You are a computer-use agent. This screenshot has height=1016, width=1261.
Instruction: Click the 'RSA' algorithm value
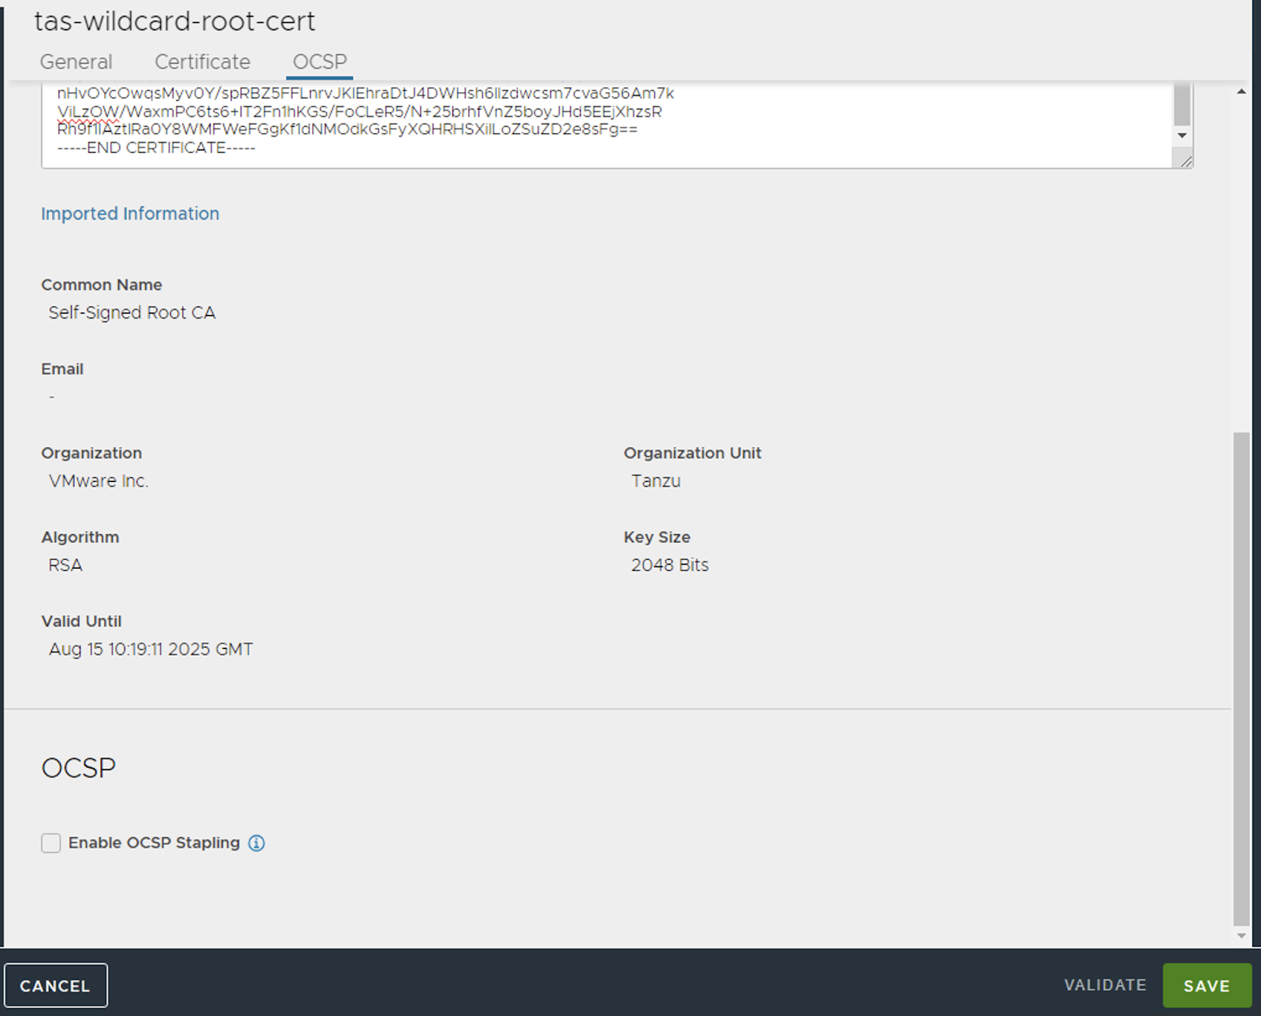(x=65, y=565)
